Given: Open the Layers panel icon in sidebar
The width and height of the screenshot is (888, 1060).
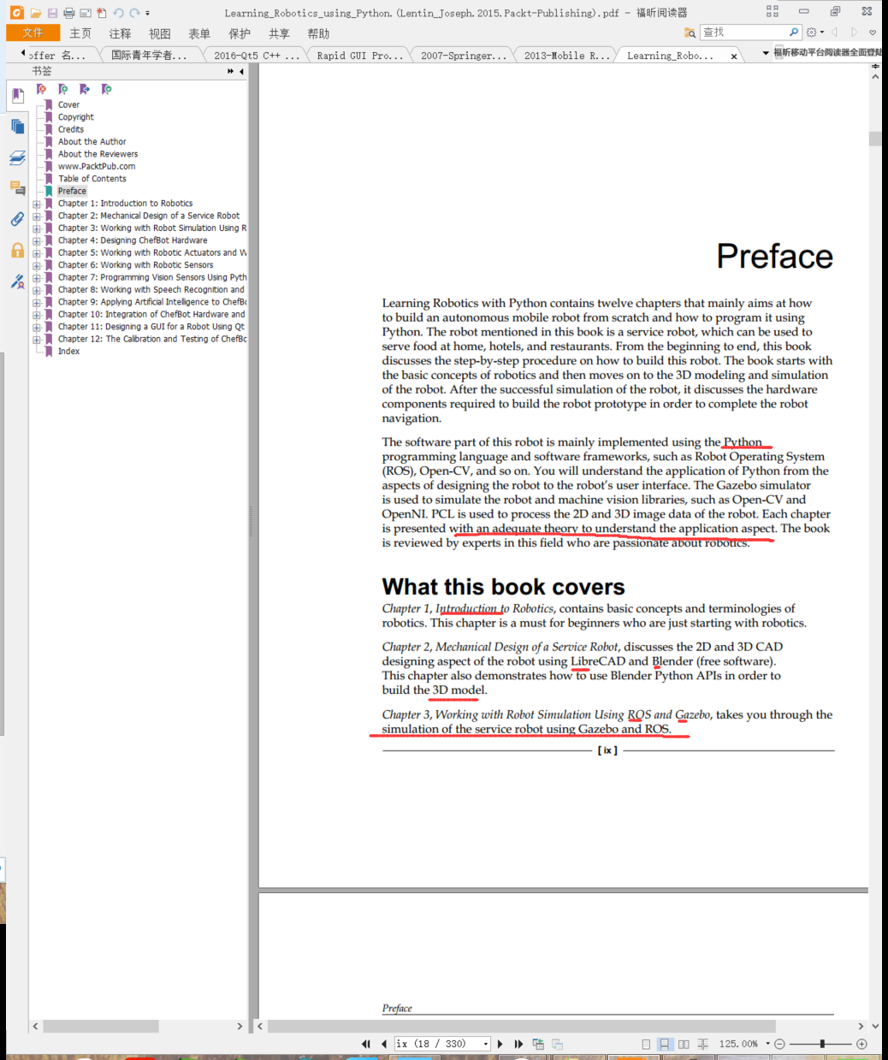Looking at the screenshot, I should pyautogui.click(x=17, y=158).
